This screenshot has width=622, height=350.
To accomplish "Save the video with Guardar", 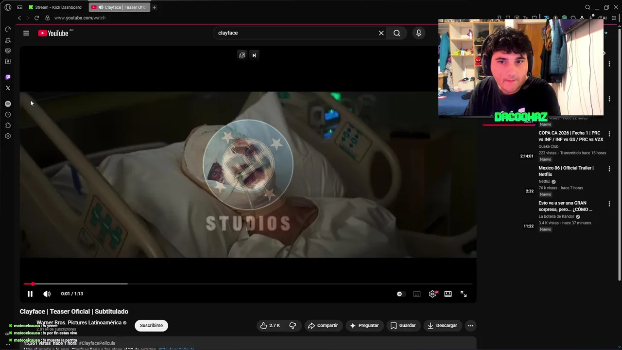I will (403, 325).
